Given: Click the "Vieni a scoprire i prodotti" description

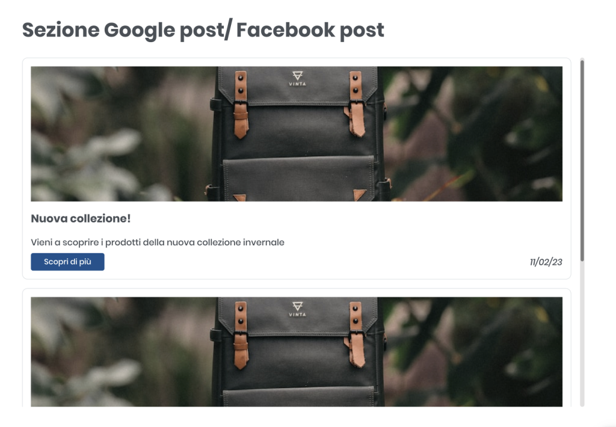Looking at the screenshot, I should (x=158, y=242).
